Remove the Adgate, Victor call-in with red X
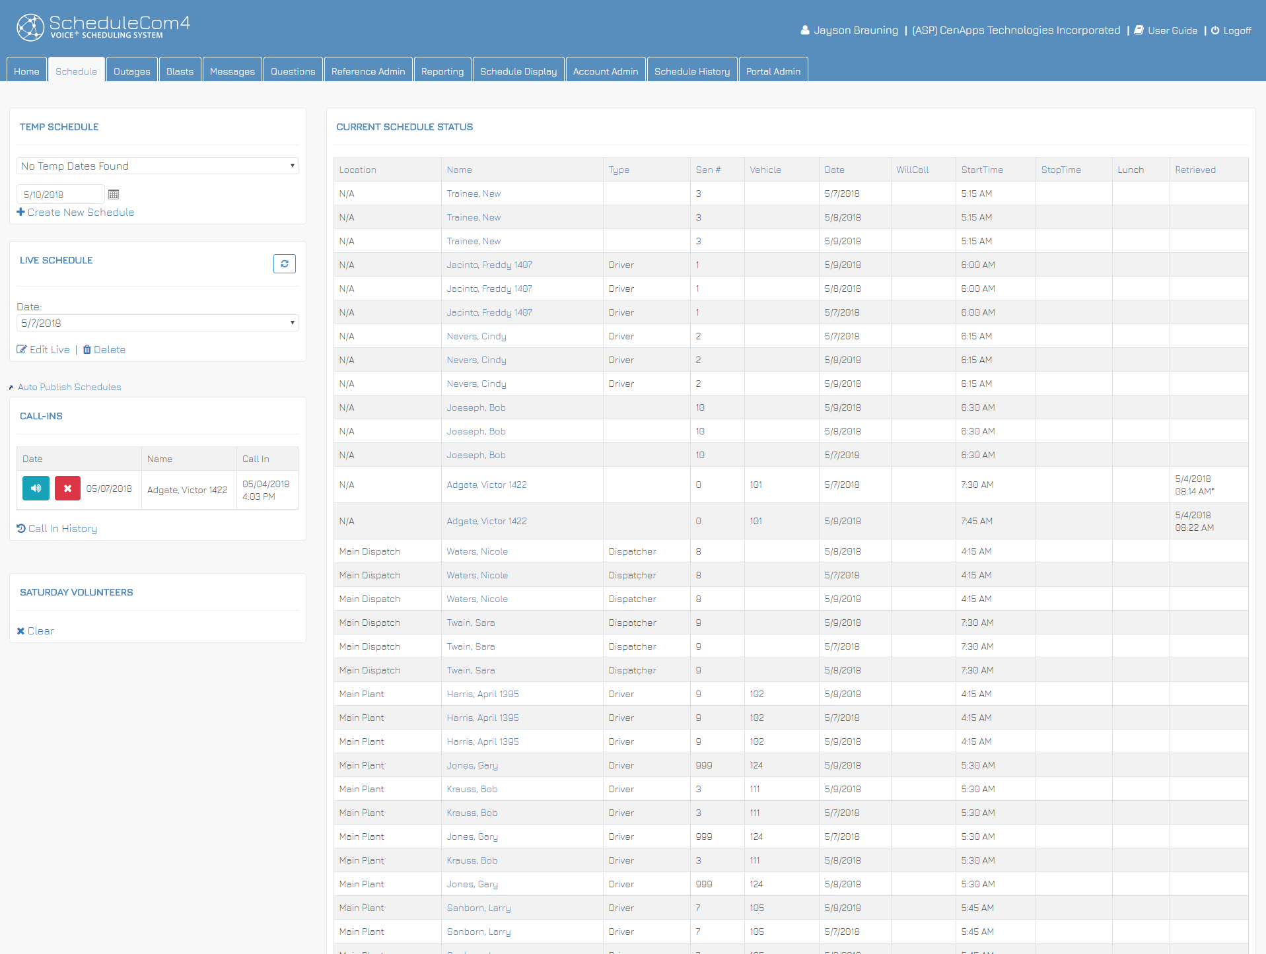This screenshot has height=954, width=1266. 67,489
